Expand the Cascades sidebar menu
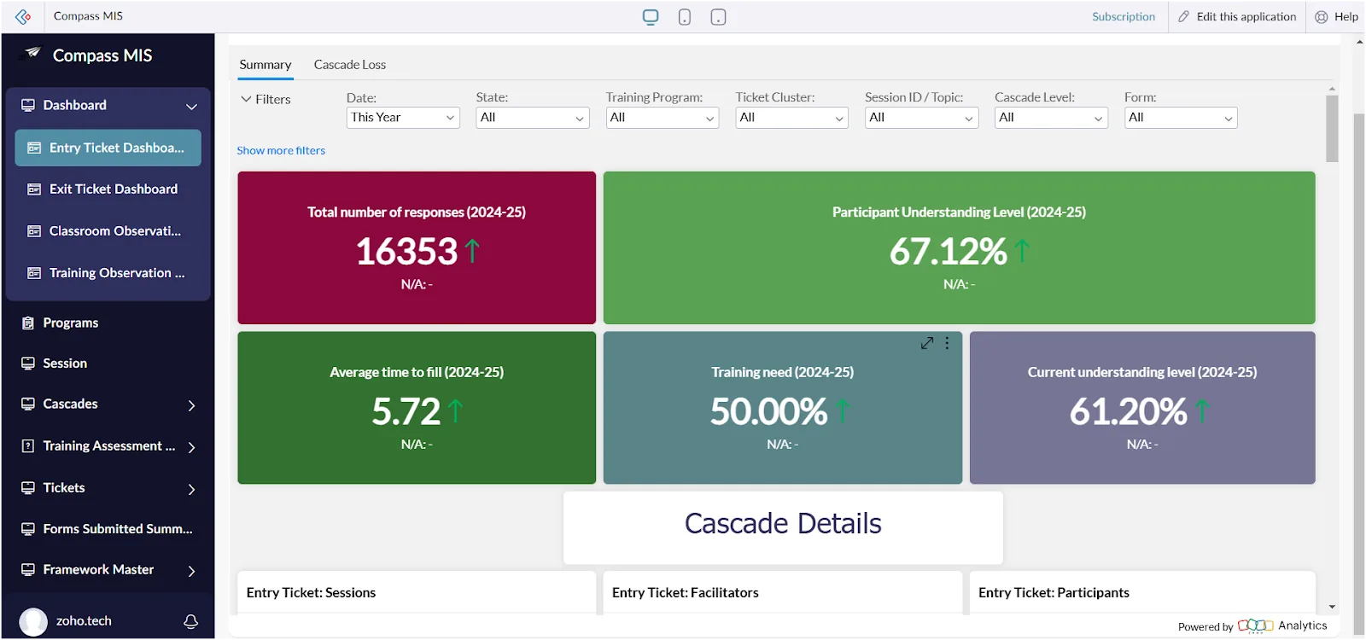Viewport: 1366px width, 640px height. [191, 405]
